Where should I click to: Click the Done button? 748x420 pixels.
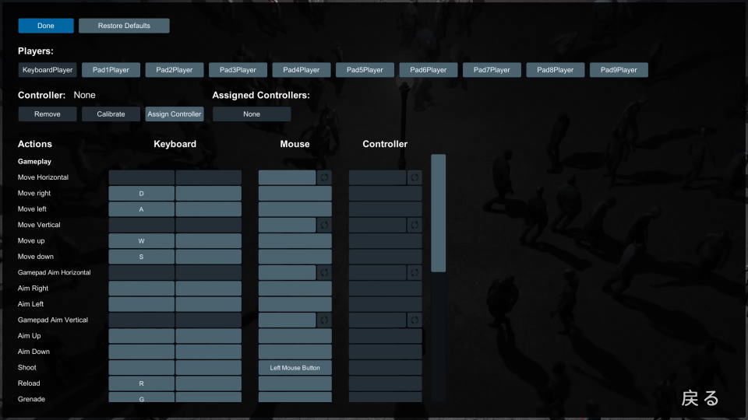(46, 26)
